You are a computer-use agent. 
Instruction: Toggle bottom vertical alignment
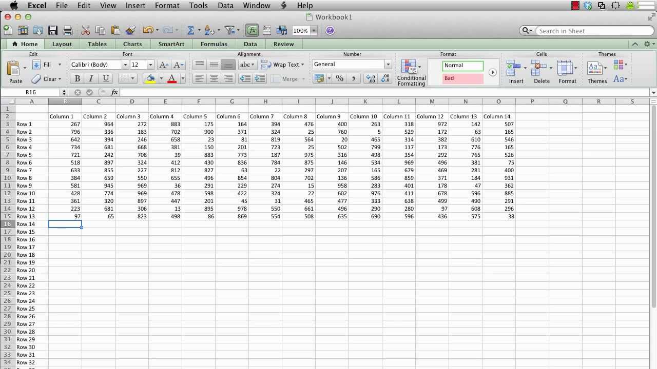coord(228,65)
